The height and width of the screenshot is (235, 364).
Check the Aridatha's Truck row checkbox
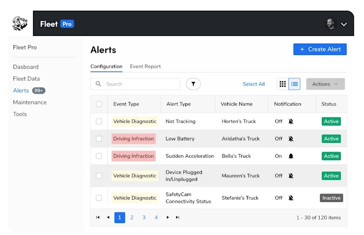pyautogui.click(x=99, y=139)
